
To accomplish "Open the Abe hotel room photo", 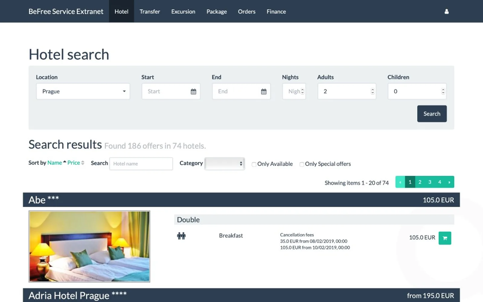I will 89,246.
